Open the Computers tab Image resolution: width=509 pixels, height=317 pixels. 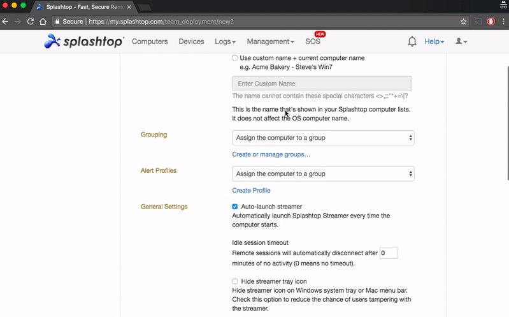click(x=150, y=41)
